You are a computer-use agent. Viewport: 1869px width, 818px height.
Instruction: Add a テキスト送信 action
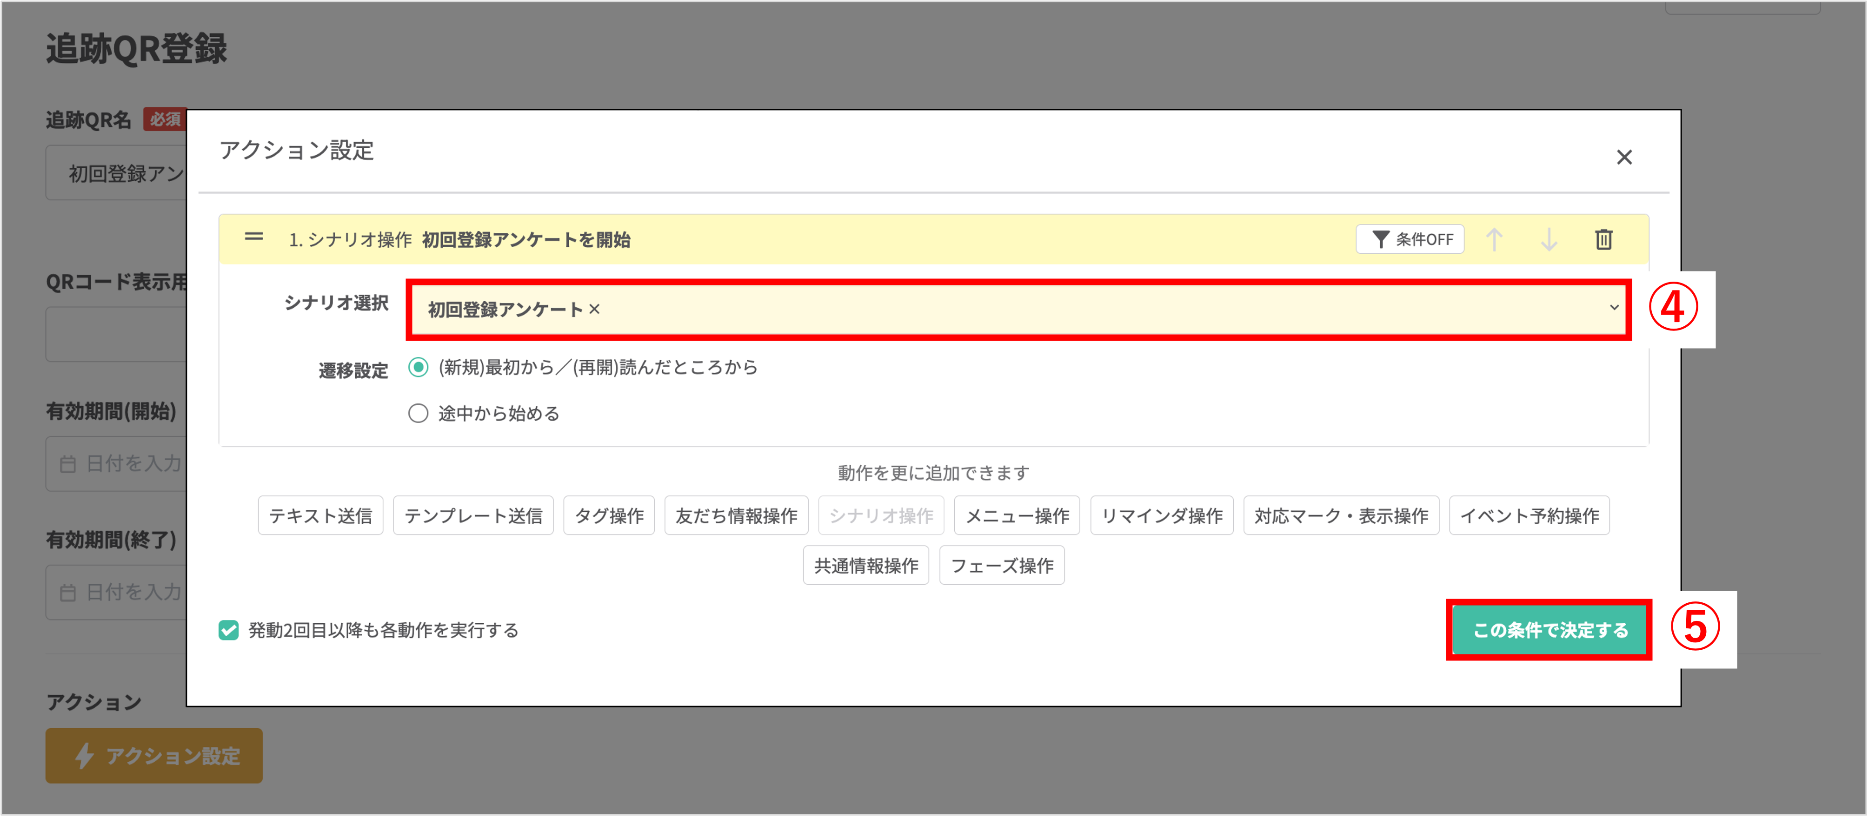320,515
